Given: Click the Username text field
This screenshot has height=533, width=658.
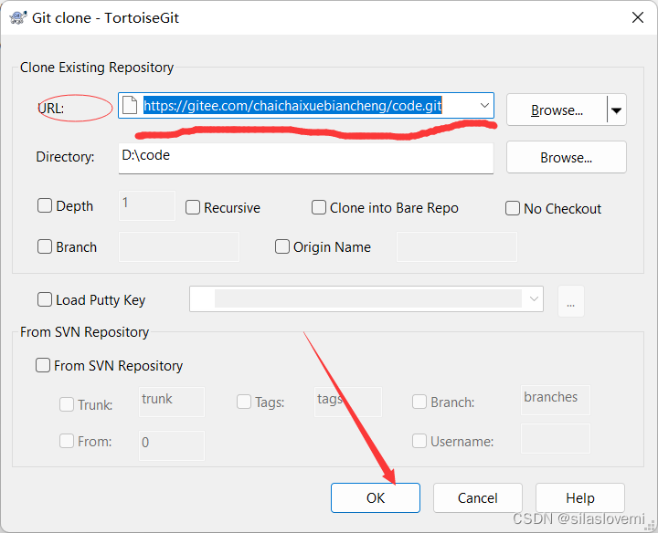Looking at the screenshot, I should point(556,438).
